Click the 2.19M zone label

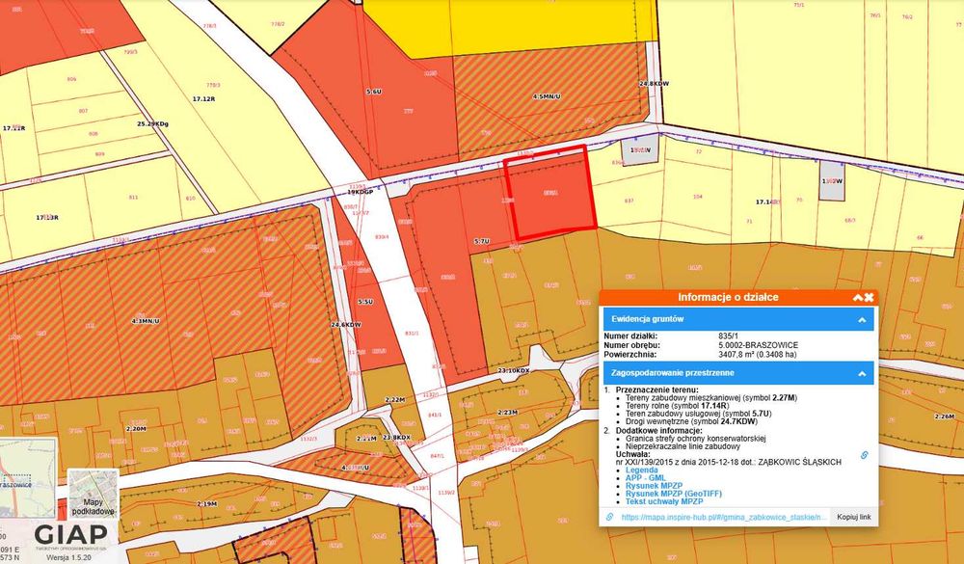[x=206, y=503]
